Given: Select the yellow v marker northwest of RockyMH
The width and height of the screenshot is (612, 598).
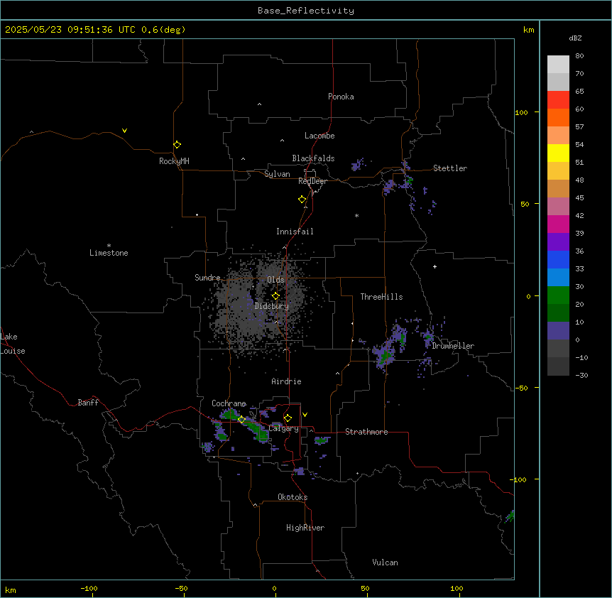Looking at the screenshot, I should 124,131.
